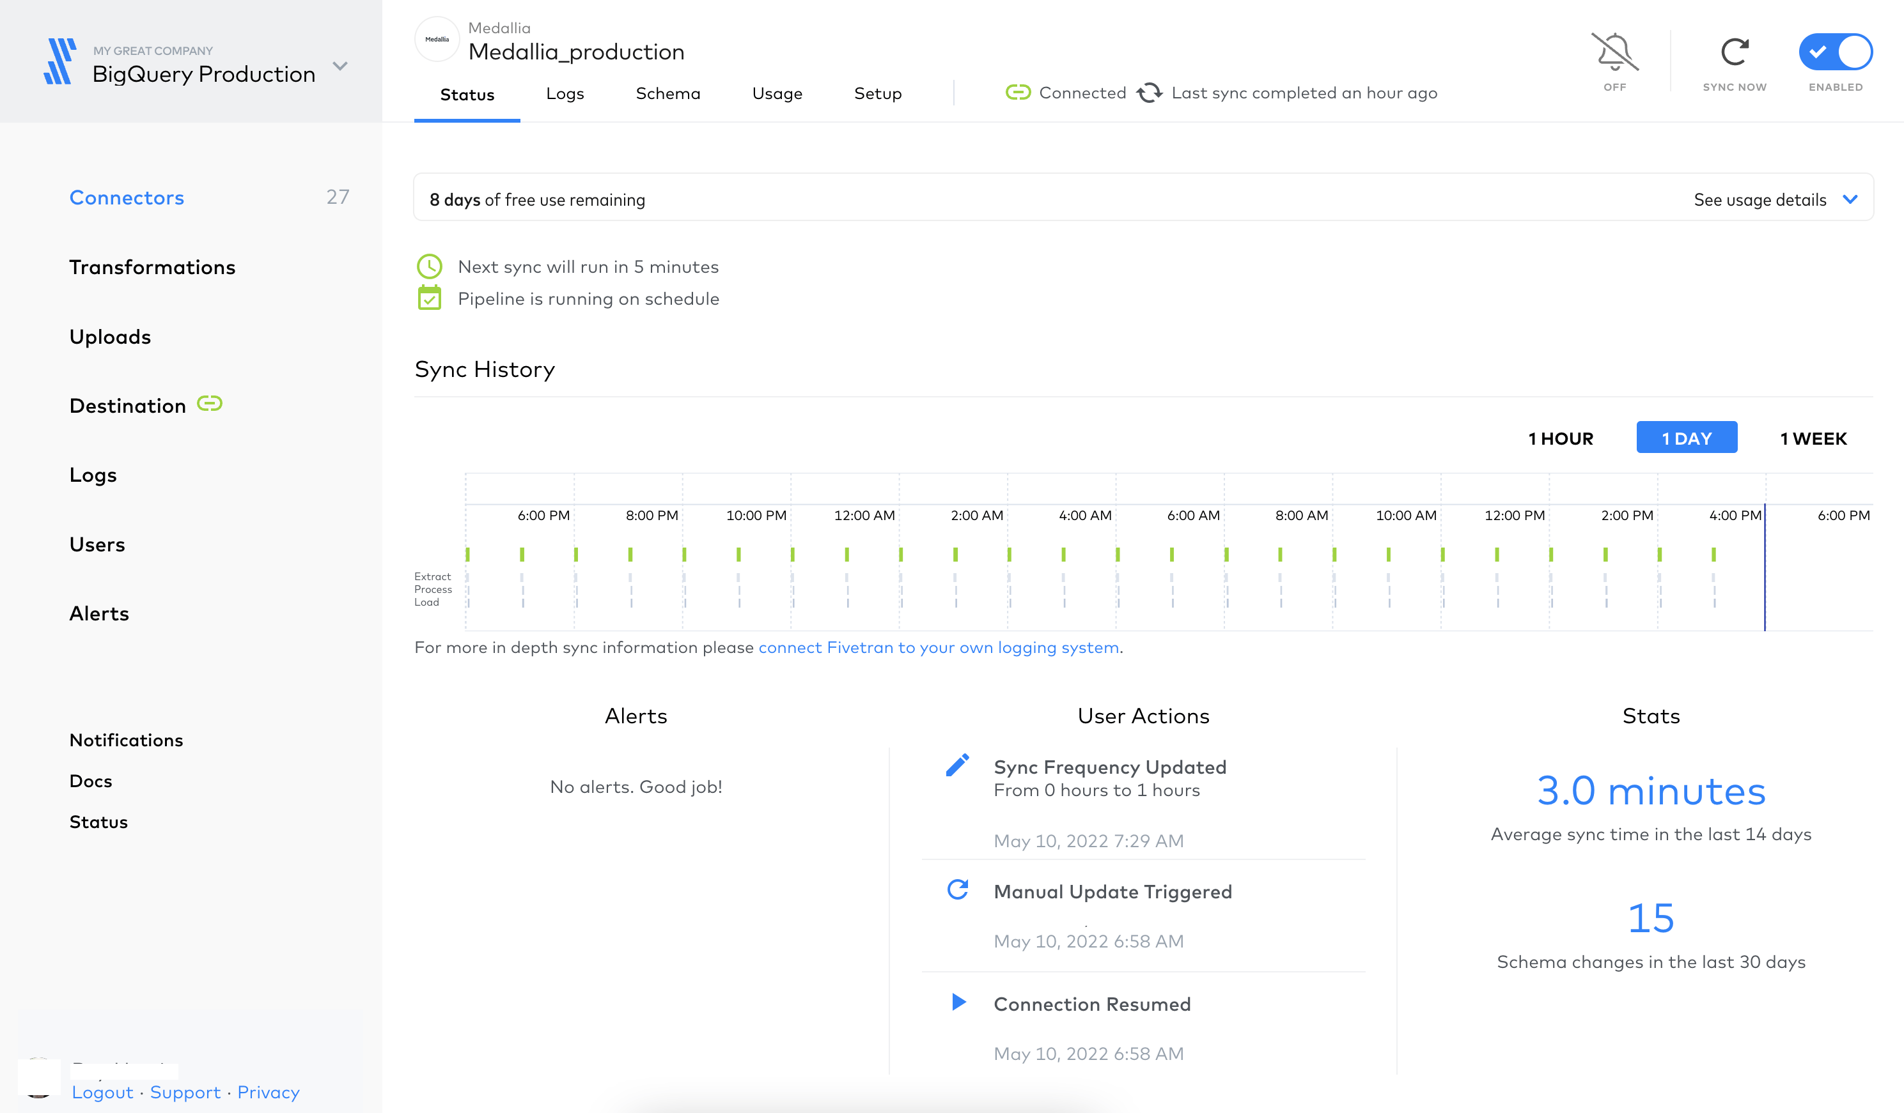Click the '3.0 minutes' average sync stat

click(1651, 792)
